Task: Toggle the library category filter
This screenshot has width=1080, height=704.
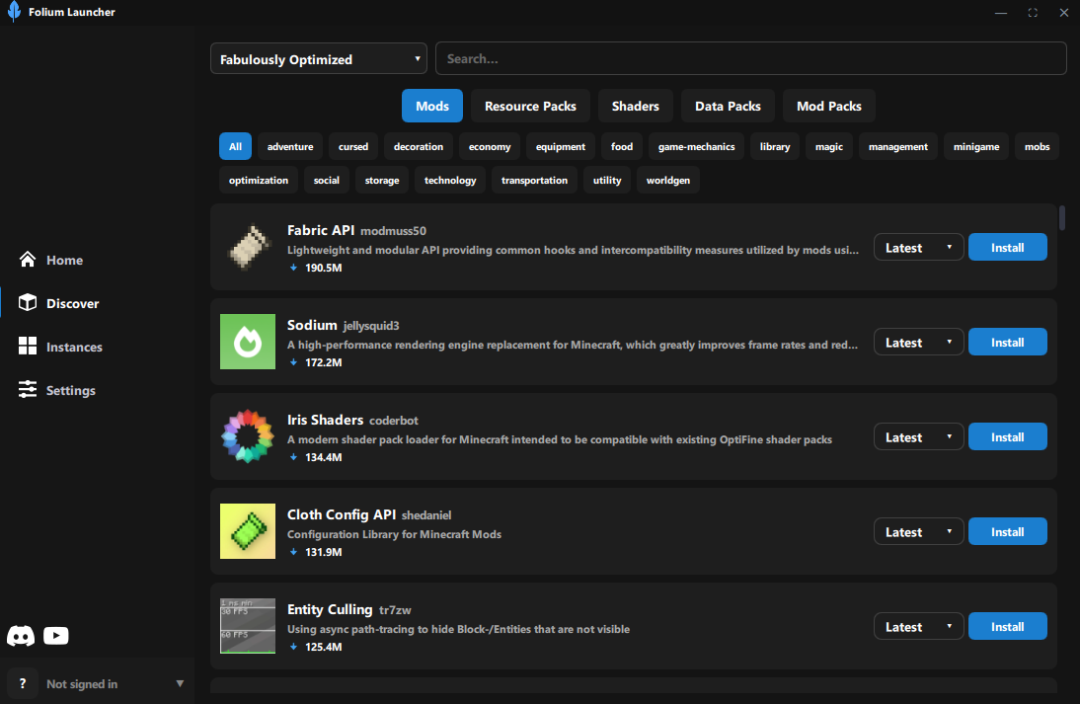Action: [775, 147]
